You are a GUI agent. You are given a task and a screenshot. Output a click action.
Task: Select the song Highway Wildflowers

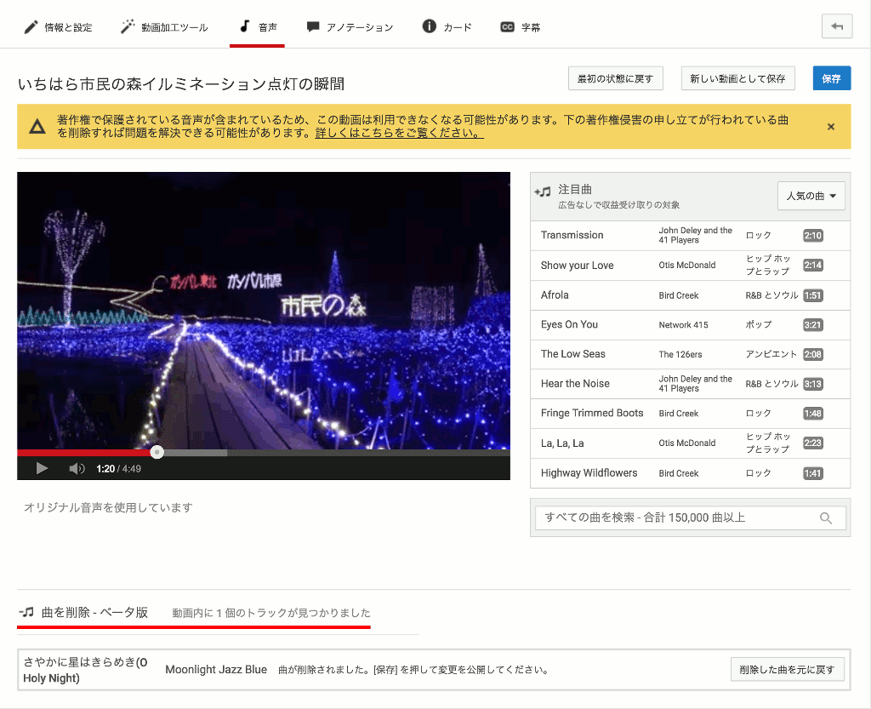tap(589, 473)
